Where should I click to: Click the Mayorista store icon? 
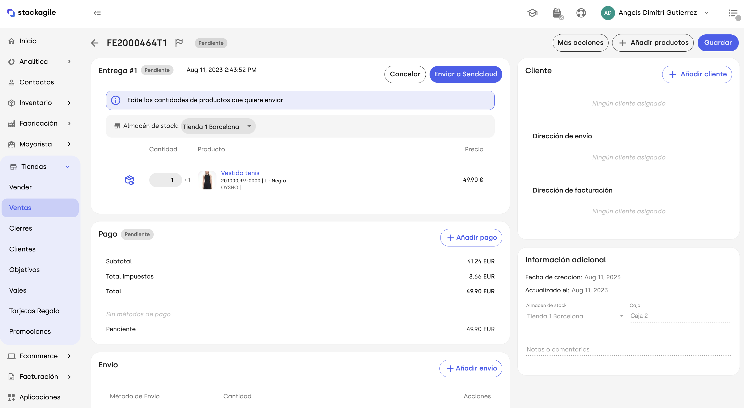pos(11,144)
